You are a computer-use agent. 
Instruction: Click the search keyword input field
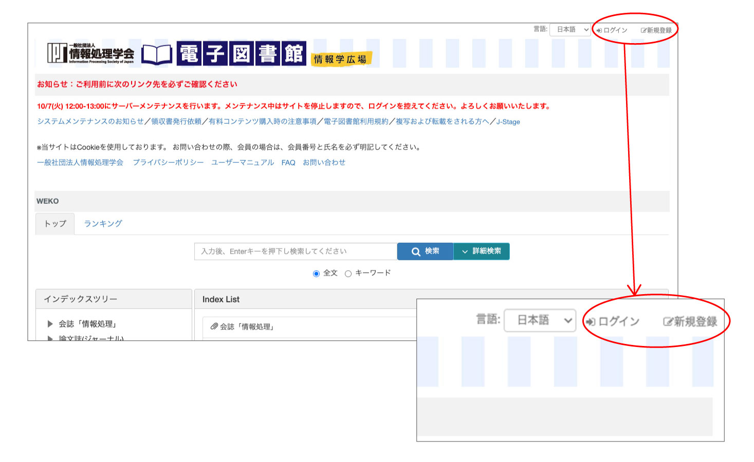pyautogui.click(x=296, y=252)
